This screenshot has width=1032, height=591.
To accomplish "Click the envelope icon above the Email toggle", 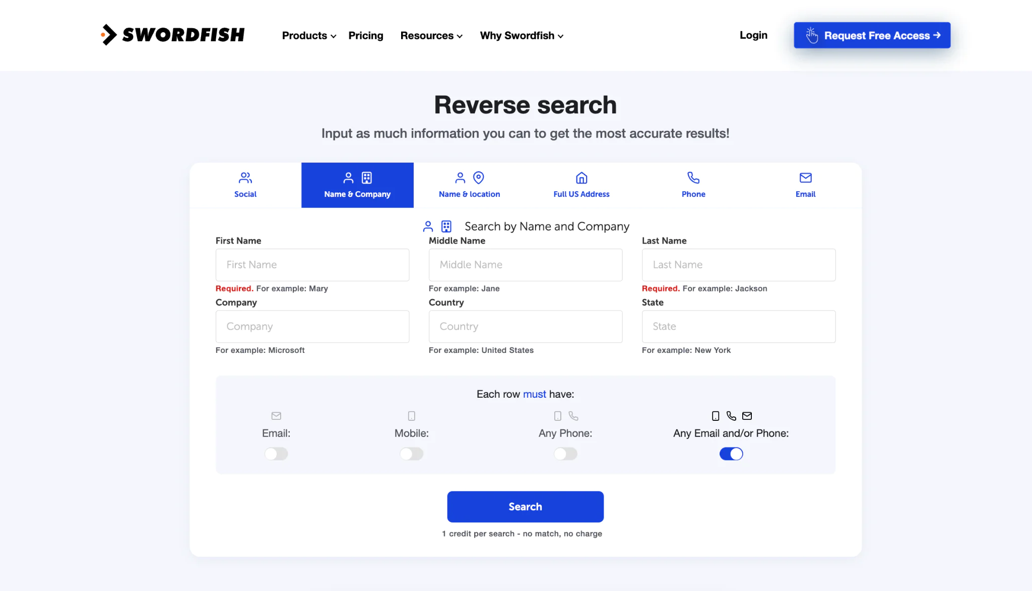I will coord(276,416).
